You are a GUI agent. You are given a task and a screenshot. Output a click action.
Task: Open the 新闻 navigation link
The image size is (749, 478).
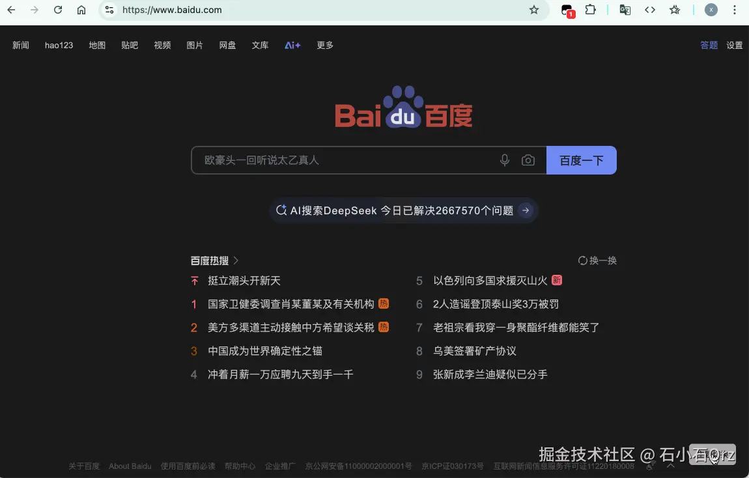click(21, 45)
